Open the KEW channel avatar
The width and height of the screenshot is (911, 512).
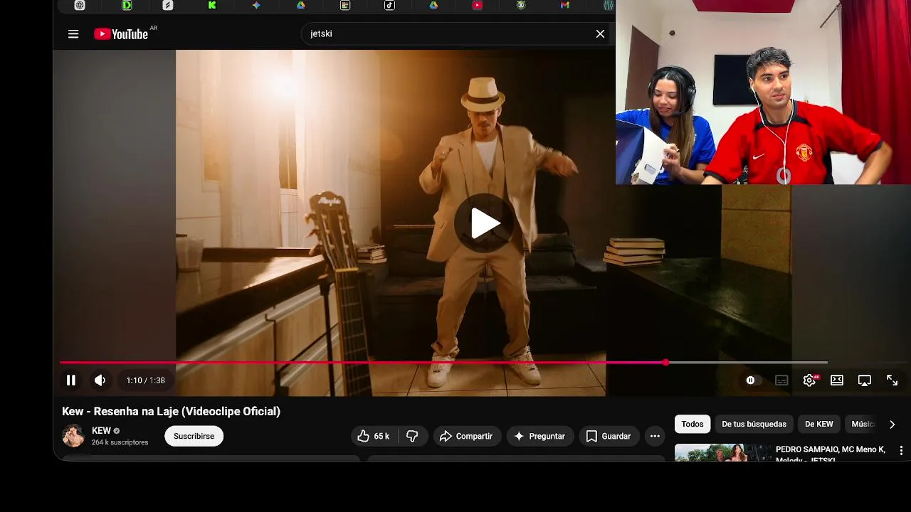click(x=73, y=436)
